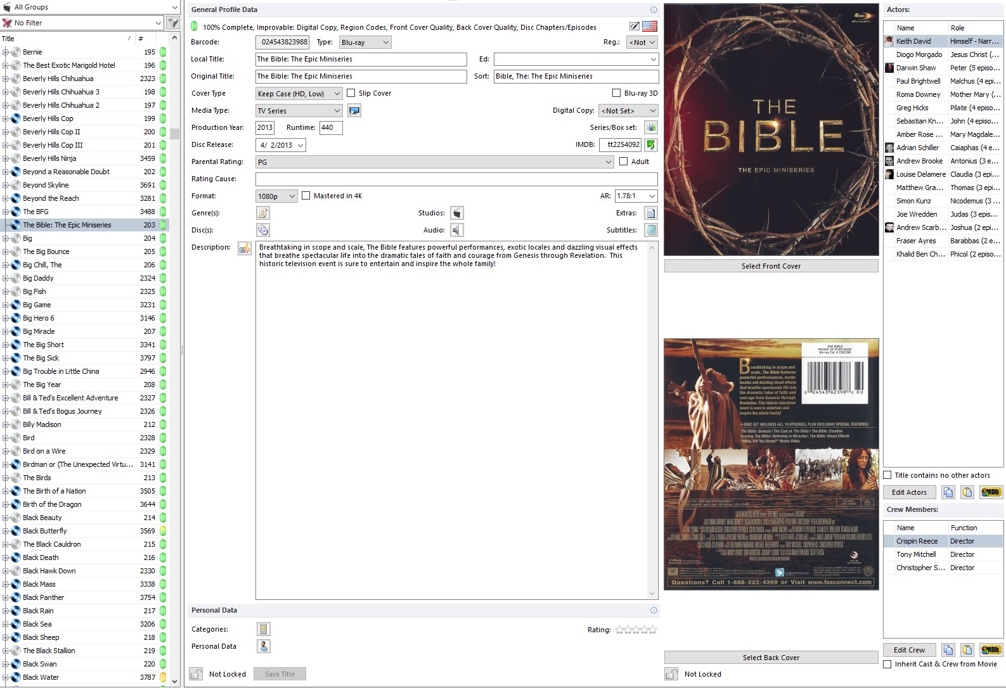Enable the Blu-ray 3D checkbox

pos(616,93)
